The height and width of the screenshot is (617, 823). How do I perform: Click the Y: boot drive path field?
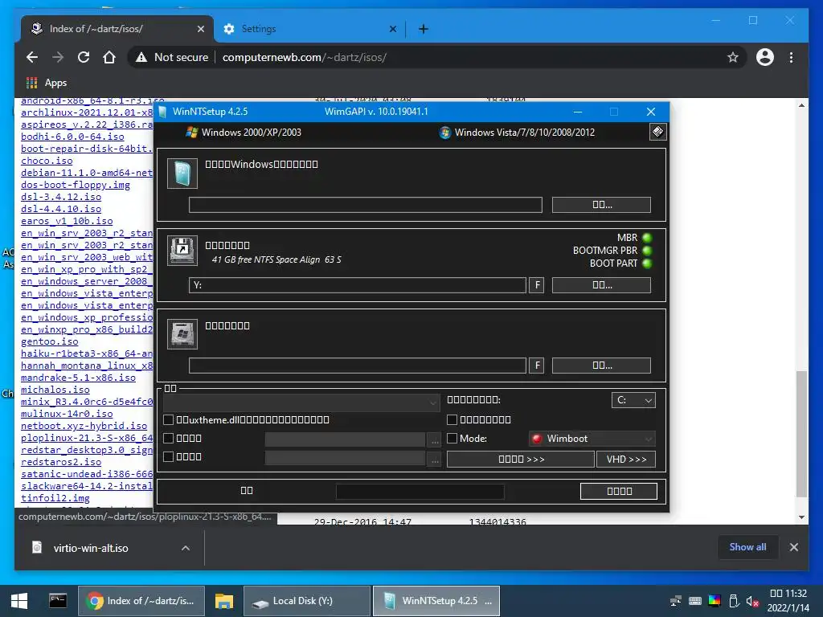click(x=358, y=285)
